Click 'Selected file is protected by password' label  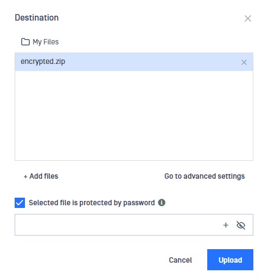tap(92, 203)
